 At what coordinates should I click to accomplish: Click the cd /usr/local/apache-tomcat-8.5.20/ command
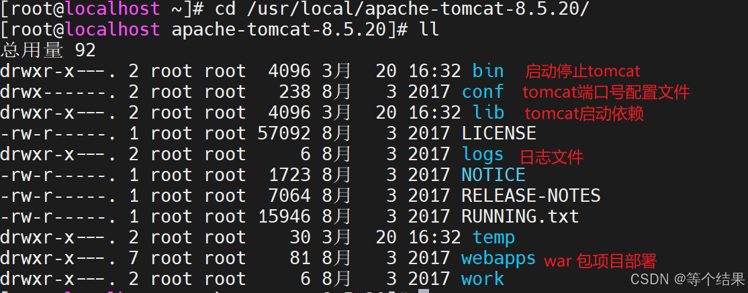click(x=402, y=9)
